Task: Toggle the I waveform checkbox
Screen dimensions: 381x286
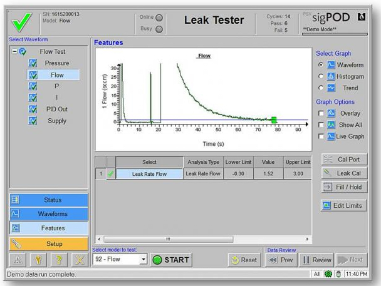Action: 33,98
